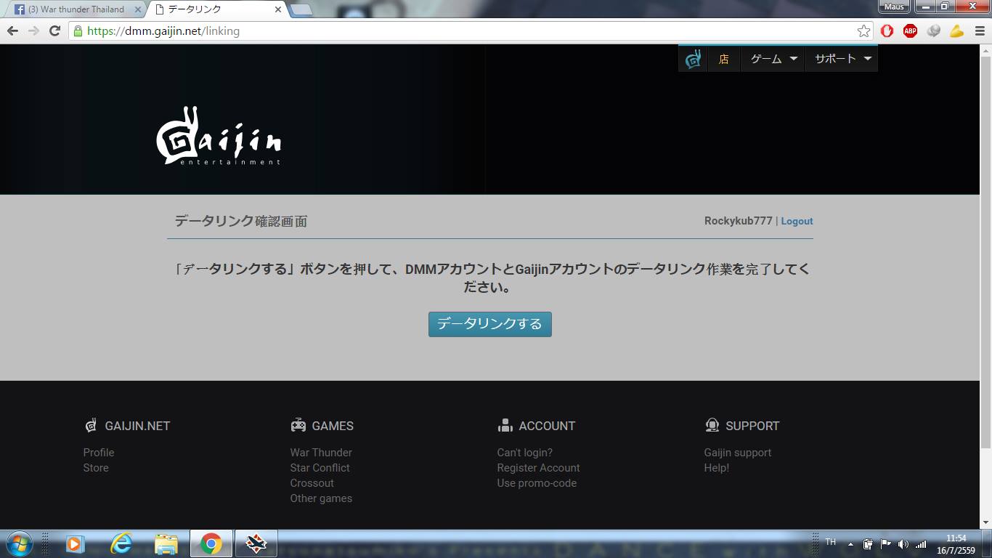Viewport: 992px width, 558px height.
Task: Expand the ゲーム dropdown menu
Action: 773,59
